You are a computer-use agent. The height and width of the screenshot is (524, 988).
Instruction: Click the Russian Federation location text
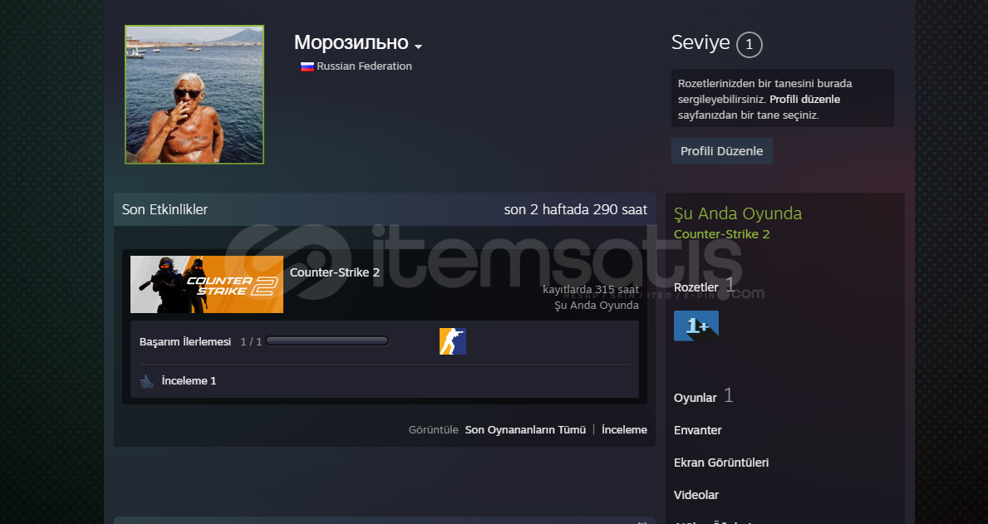pos(364,66)
